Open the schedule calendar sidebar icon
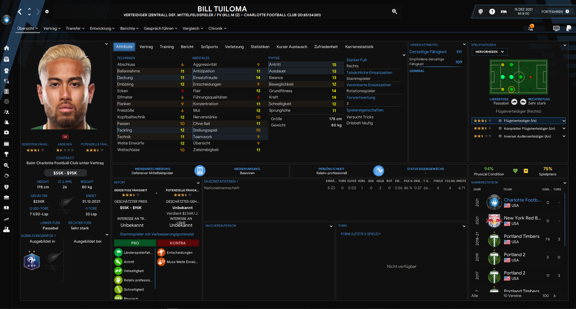The height and width of the screenshot is (309, 576). click(6, 144)
